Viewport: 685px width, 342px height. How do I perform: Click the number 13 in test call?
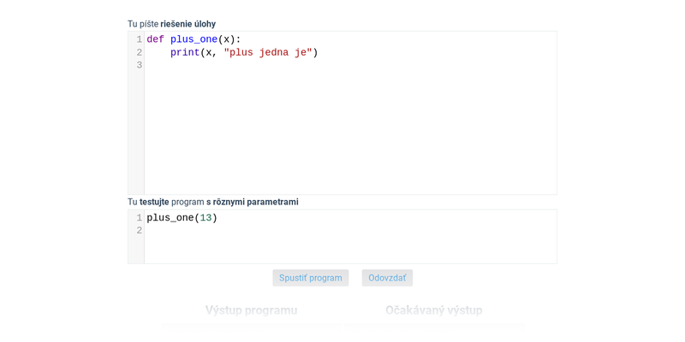tap(205, 218)
